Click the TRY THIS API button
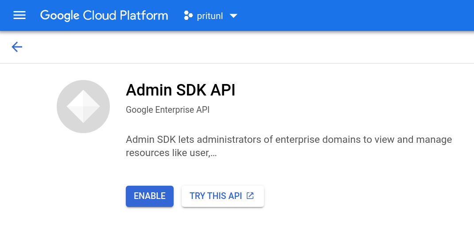The image size is (474, 237). pos(223,196)
